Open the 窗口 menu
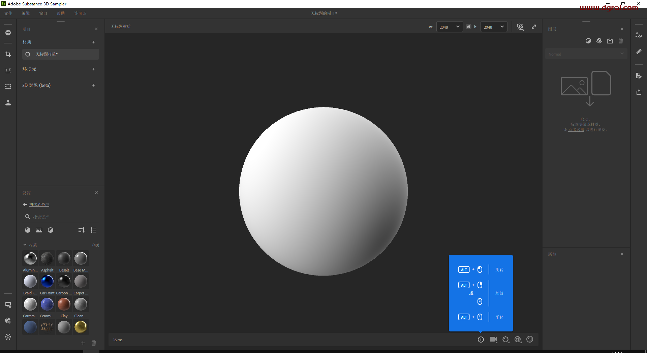Screen dimensions: 647x353 tap(43, 13)
